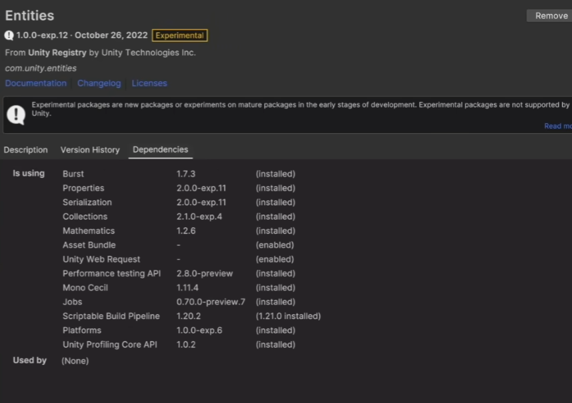Open the Documentation link

click(36, 83)
